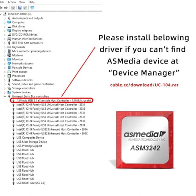Expand the Audio inputs and outputs node
Screen dimensions: 196x196
tap(5, 18)
